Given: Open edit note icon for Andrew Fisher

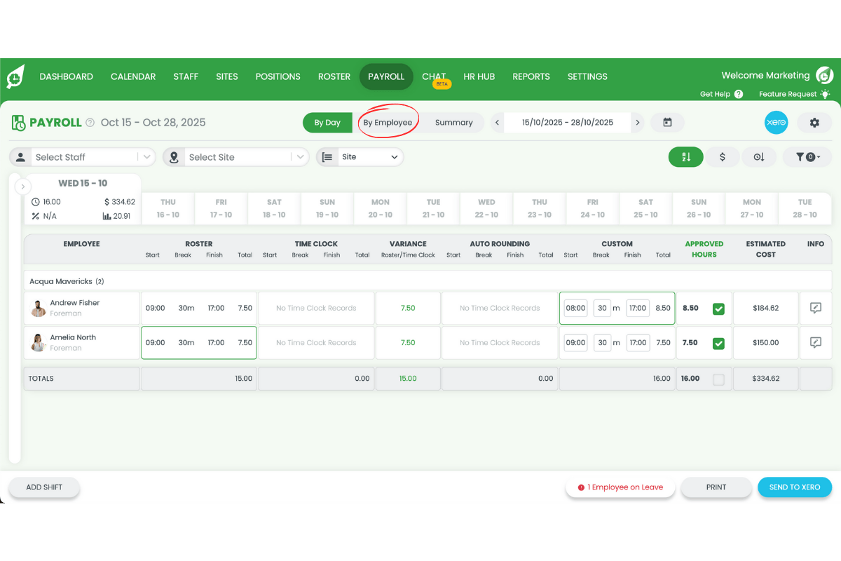Looking at the screenshot, I should click(815, 308).
